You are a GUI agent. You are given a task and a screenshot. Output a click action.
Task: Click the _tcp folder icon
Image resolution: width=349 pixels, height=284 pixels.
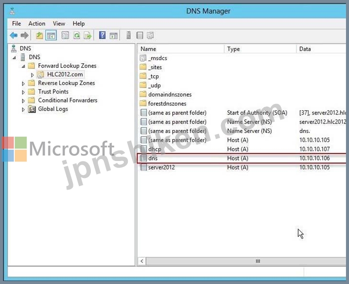click(143, 76)
